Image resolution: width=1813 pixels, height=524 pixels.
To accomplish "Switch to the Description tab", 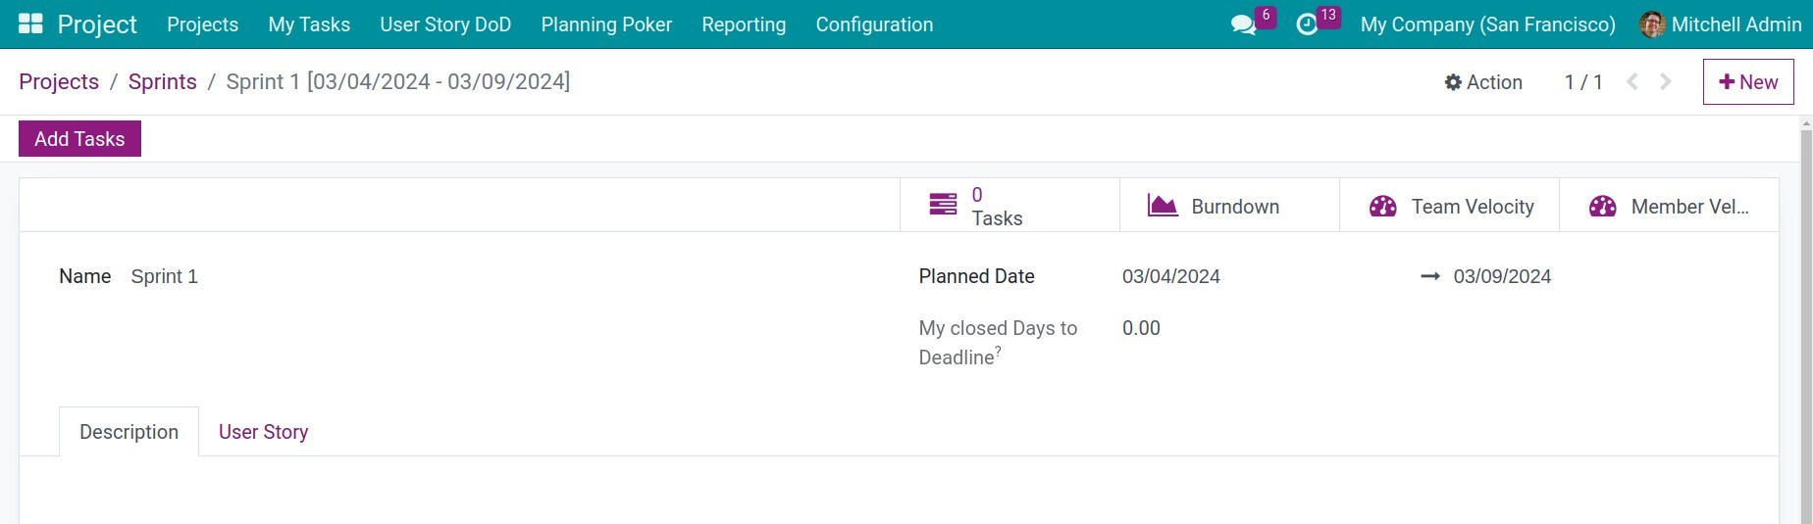I will [x=129, y=432].
